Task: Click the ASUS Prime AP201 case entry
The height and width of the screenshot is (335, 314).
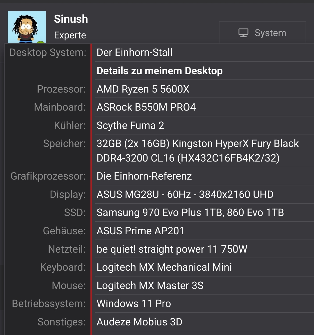Action: tap(140, 231)
